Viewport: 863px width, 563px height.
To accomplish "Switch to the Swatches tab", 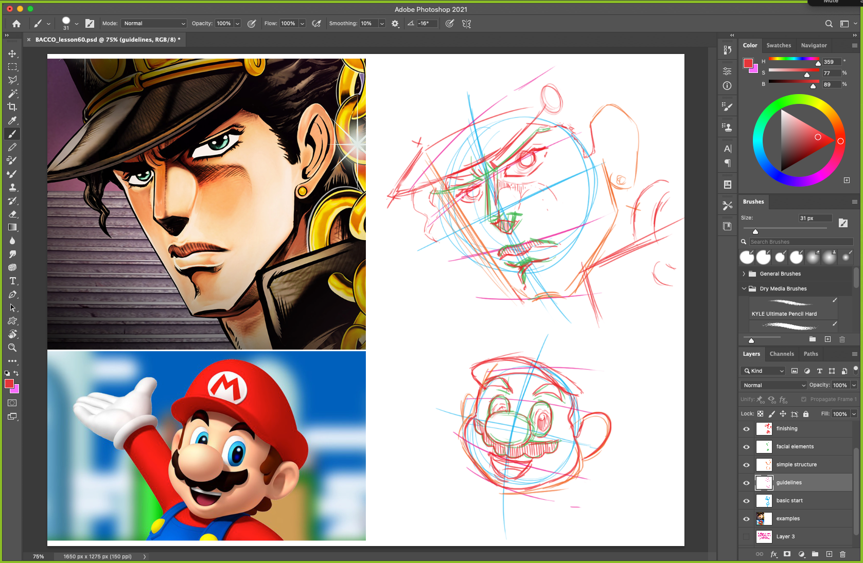I will [x=779, y=45].
